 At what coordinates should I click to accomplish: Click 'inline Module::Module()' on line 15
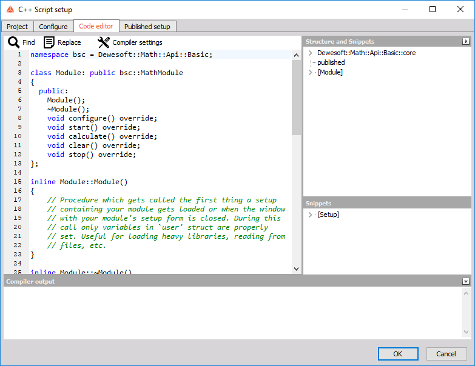point(79,182)
